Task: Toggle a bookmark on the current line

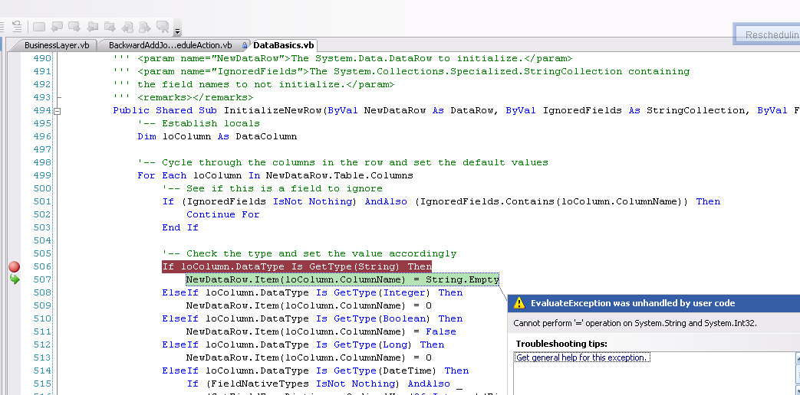Action: click(40, 27)
